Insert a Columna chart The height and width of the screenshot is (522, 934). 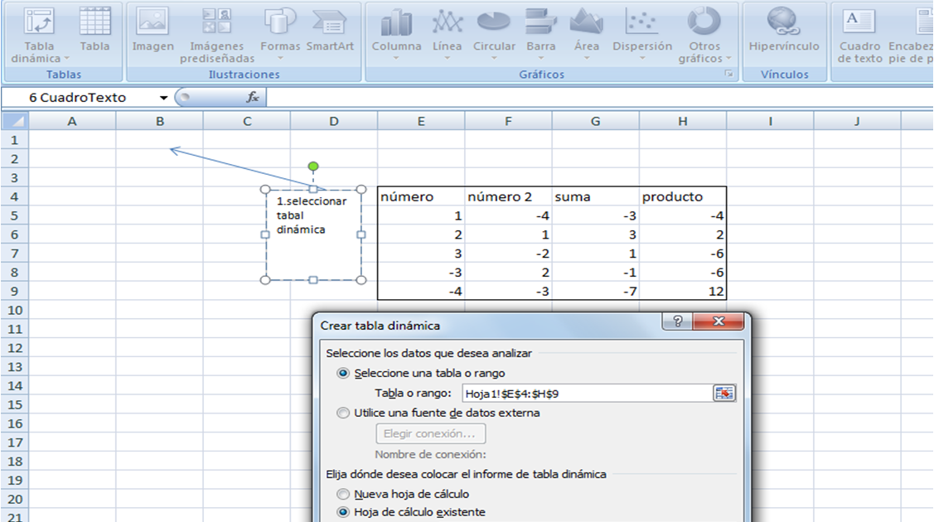[396, 33]
